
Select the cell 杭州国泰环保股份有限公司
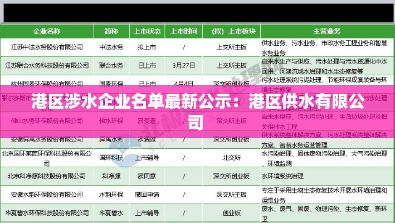pos(47,83)
